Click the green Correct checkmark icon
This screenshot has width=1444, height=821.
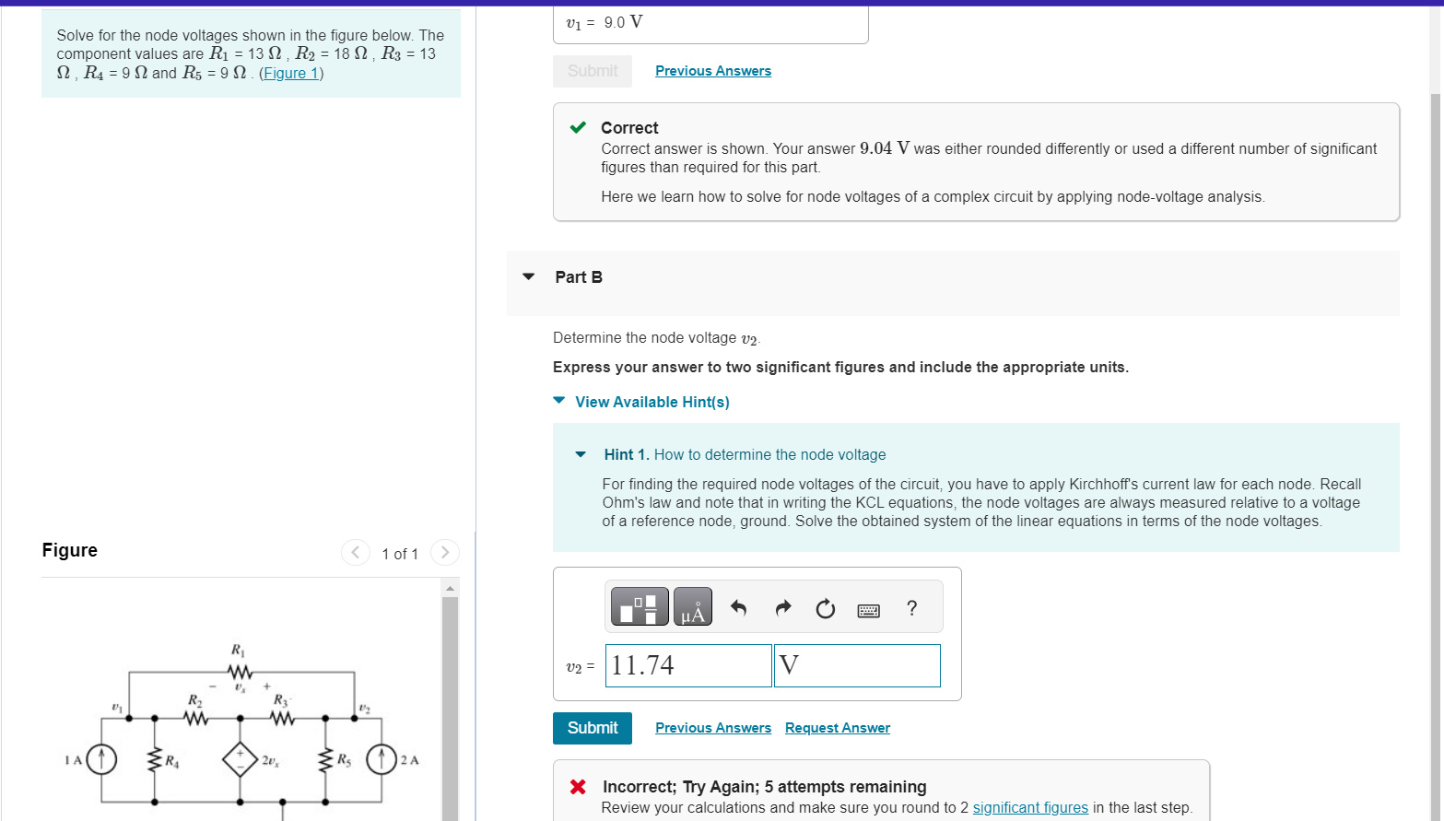[x=576, y=126]
